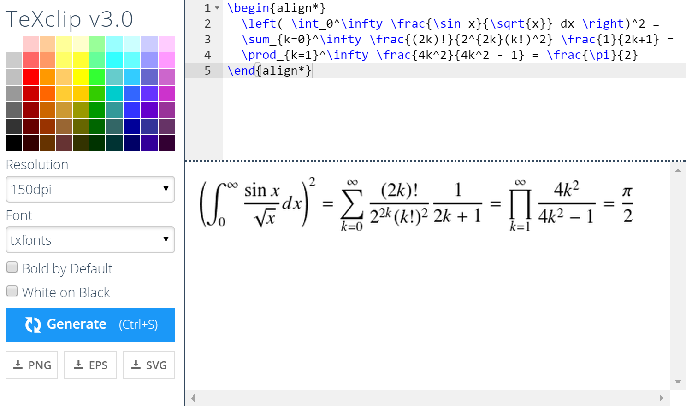The image size is (686, 406).
Task: Pick the orange color swatch
Action: click(x=47, y=77)
